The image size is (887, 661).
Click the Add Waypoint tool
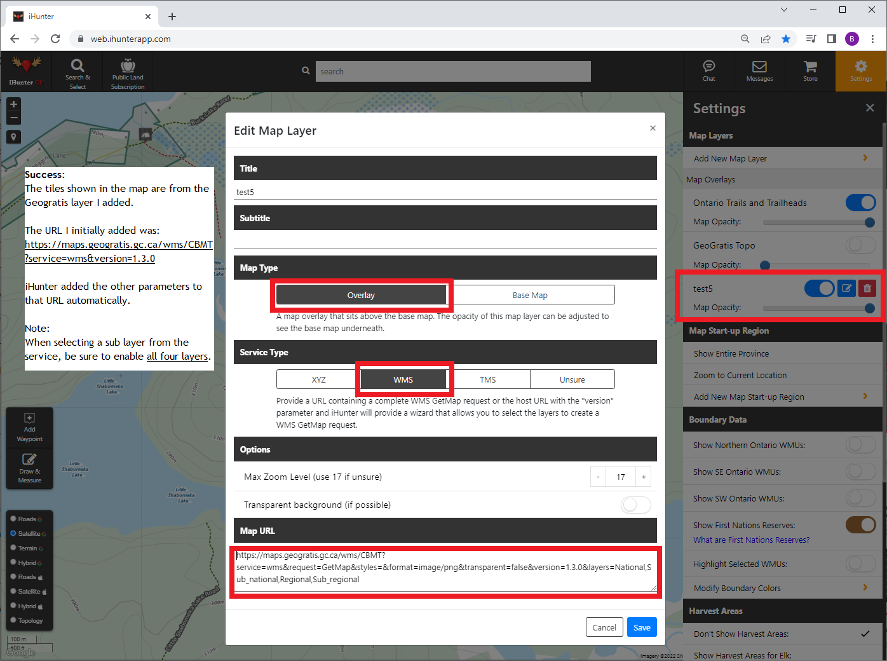coord(29,428)
